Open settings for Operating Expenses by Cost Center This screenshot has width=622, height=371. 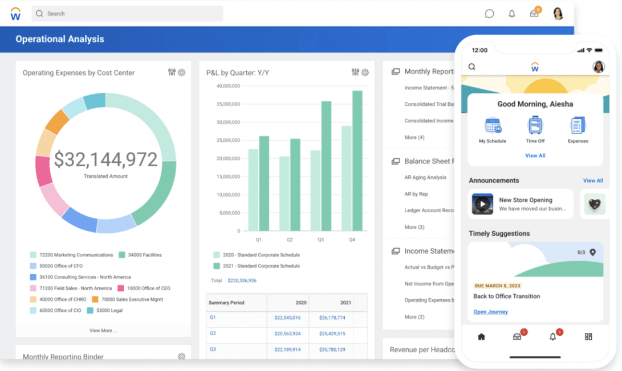coord(181,72)
